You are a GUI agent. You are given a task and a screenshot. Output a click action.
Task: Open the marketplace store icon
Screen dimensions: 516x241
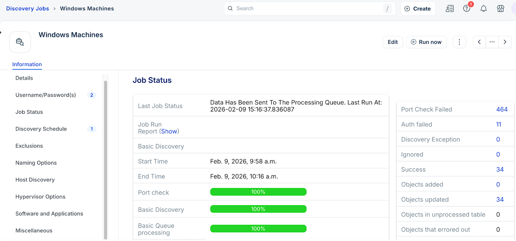[501, 9]
